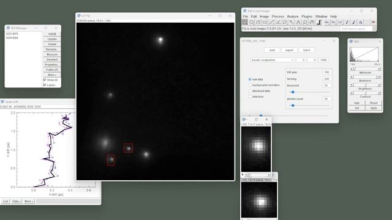
Task: Select the Wand tracing tool
Action: [x=292, y=23]
